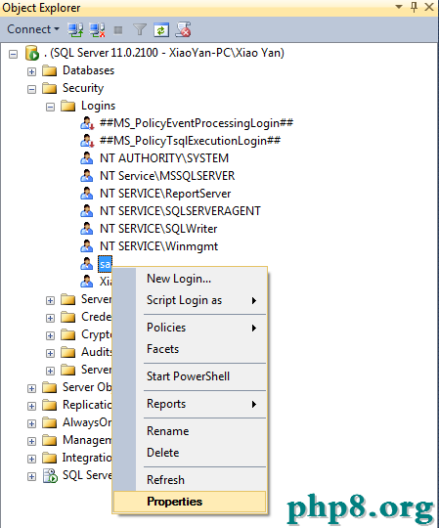
Task: Click the Logins folder icon
Action: click(x=68, y=106)
